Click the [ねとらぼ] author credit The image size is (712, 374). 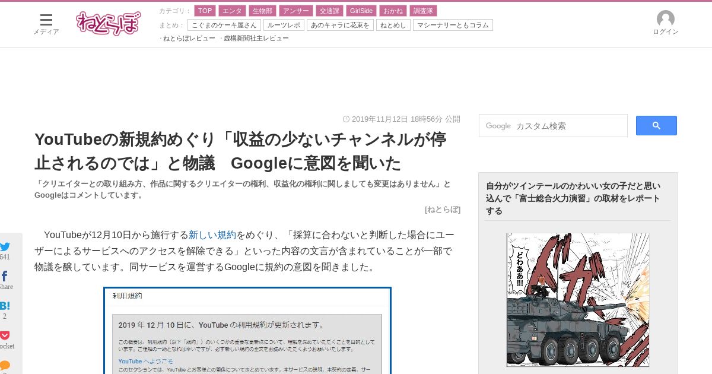[x=443, y=209]
